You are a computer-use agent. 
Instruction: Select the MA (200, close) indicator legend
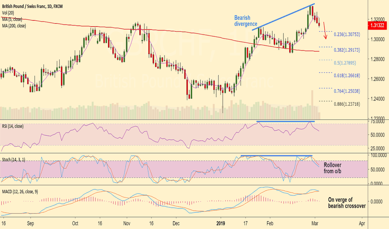(14, 26)
